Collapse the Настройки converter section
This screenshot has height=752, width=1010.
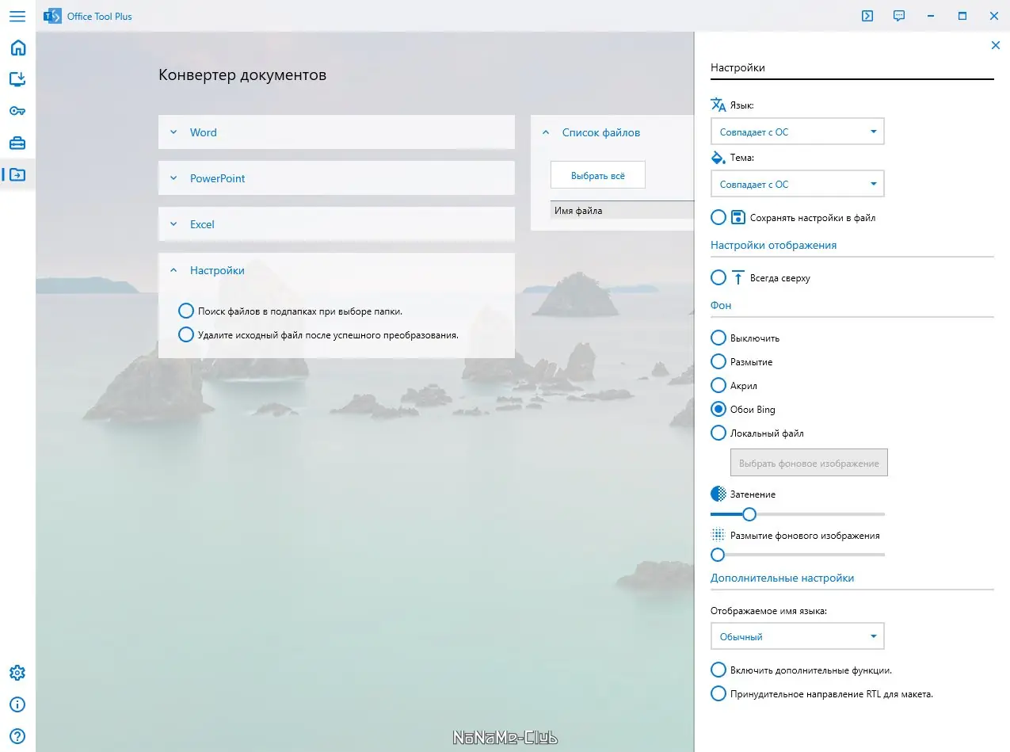336,270
